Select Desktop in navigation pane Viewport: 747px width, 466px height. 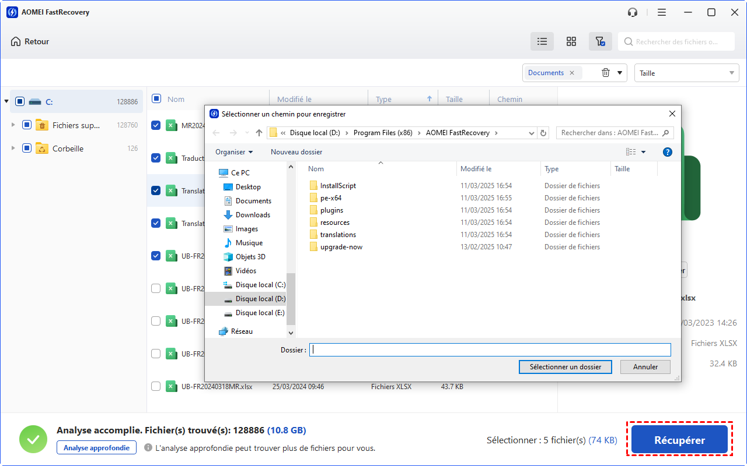pos(248,187)
